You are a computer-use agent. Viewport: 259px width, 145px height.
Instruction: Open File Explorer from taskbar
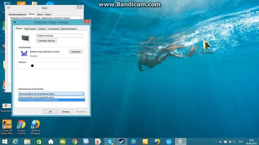27,142
